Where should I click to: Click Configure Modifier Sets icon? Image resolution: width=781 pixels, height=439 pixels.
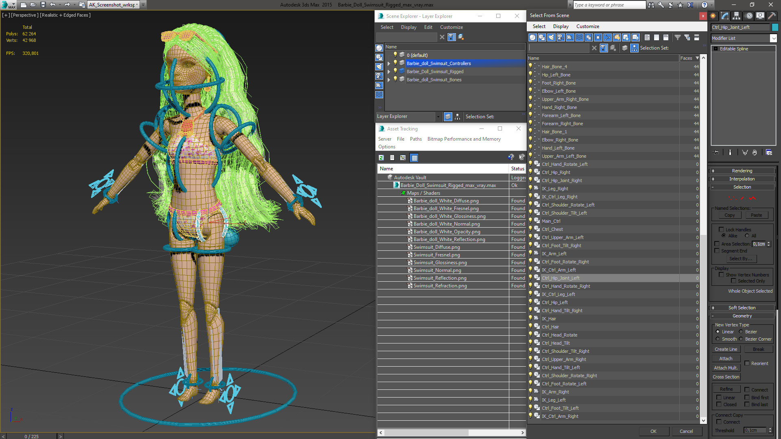click(769, 152)
